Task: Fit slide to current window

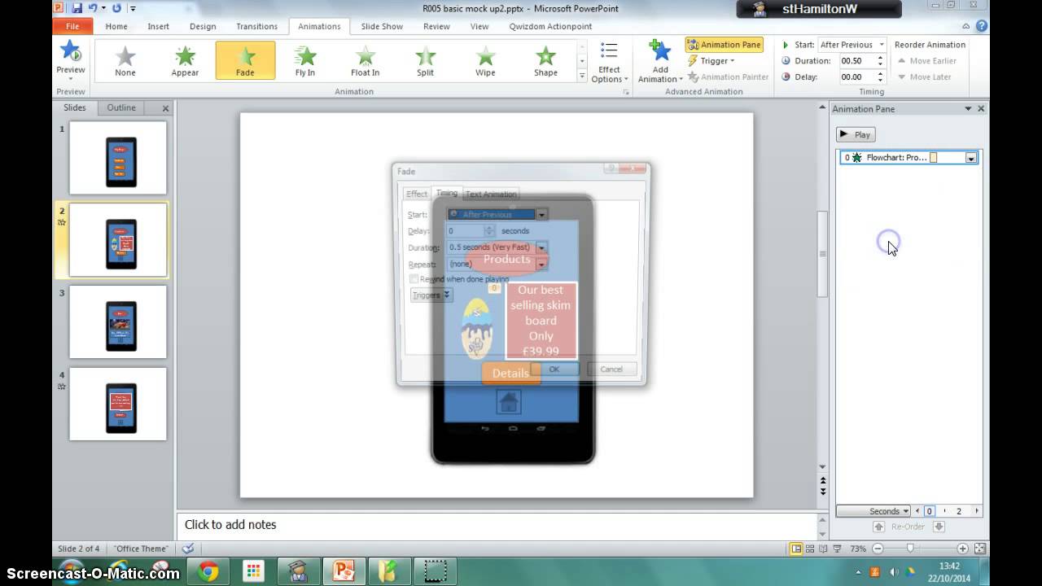Action: tap(980, 549)
